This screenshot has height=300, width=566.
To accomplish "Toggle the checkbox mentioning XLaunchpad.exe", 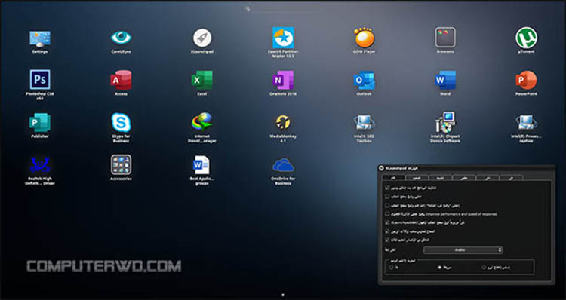I will click(387, 222).
